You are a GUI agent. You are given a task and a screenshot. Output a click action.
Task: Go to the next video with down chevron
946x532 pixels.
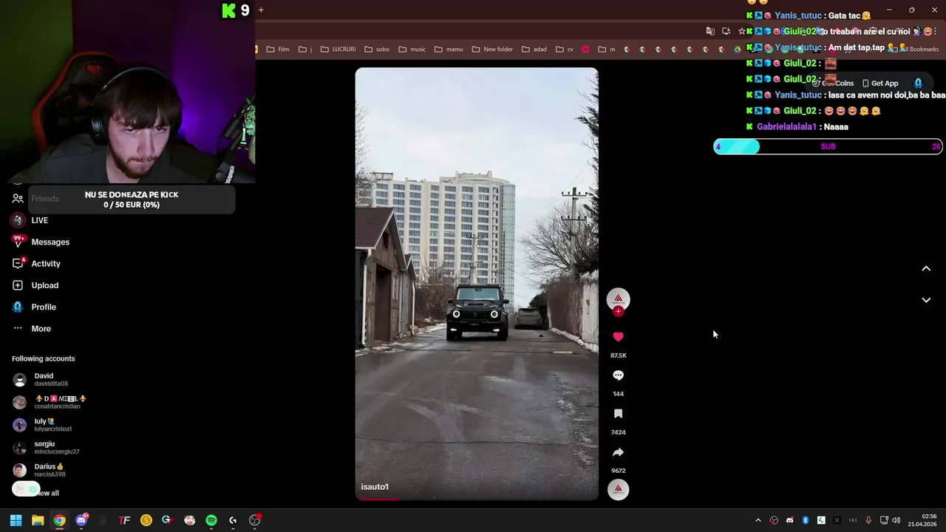(x=926, y=300)
